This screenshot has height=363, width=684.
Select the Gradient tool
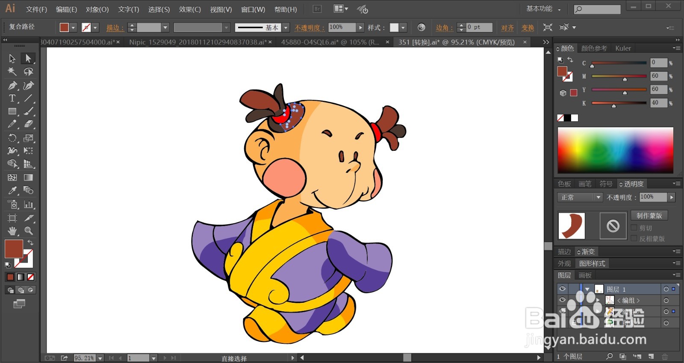pyautogui.click(x=28, y=177)
